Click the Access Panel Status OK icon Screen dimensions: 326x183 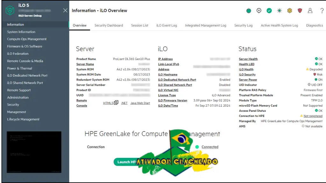[316, 111]
